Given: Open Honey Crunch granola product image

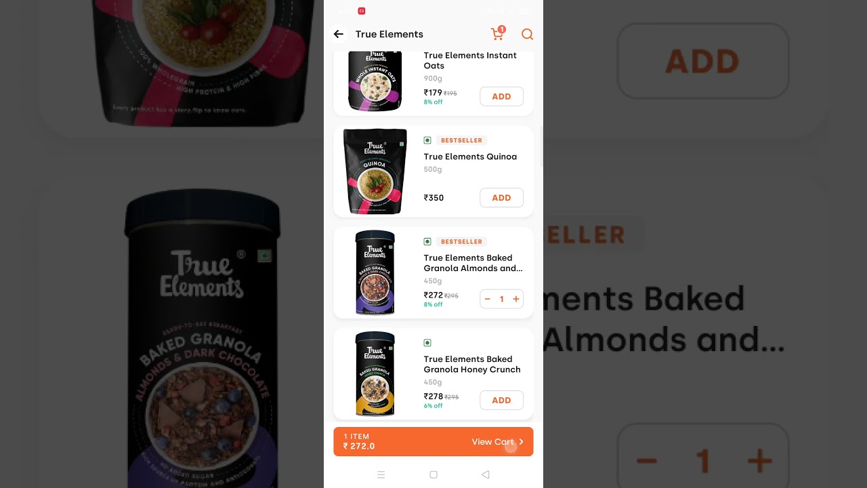Looking at the screenshot, I should [375, 373].
